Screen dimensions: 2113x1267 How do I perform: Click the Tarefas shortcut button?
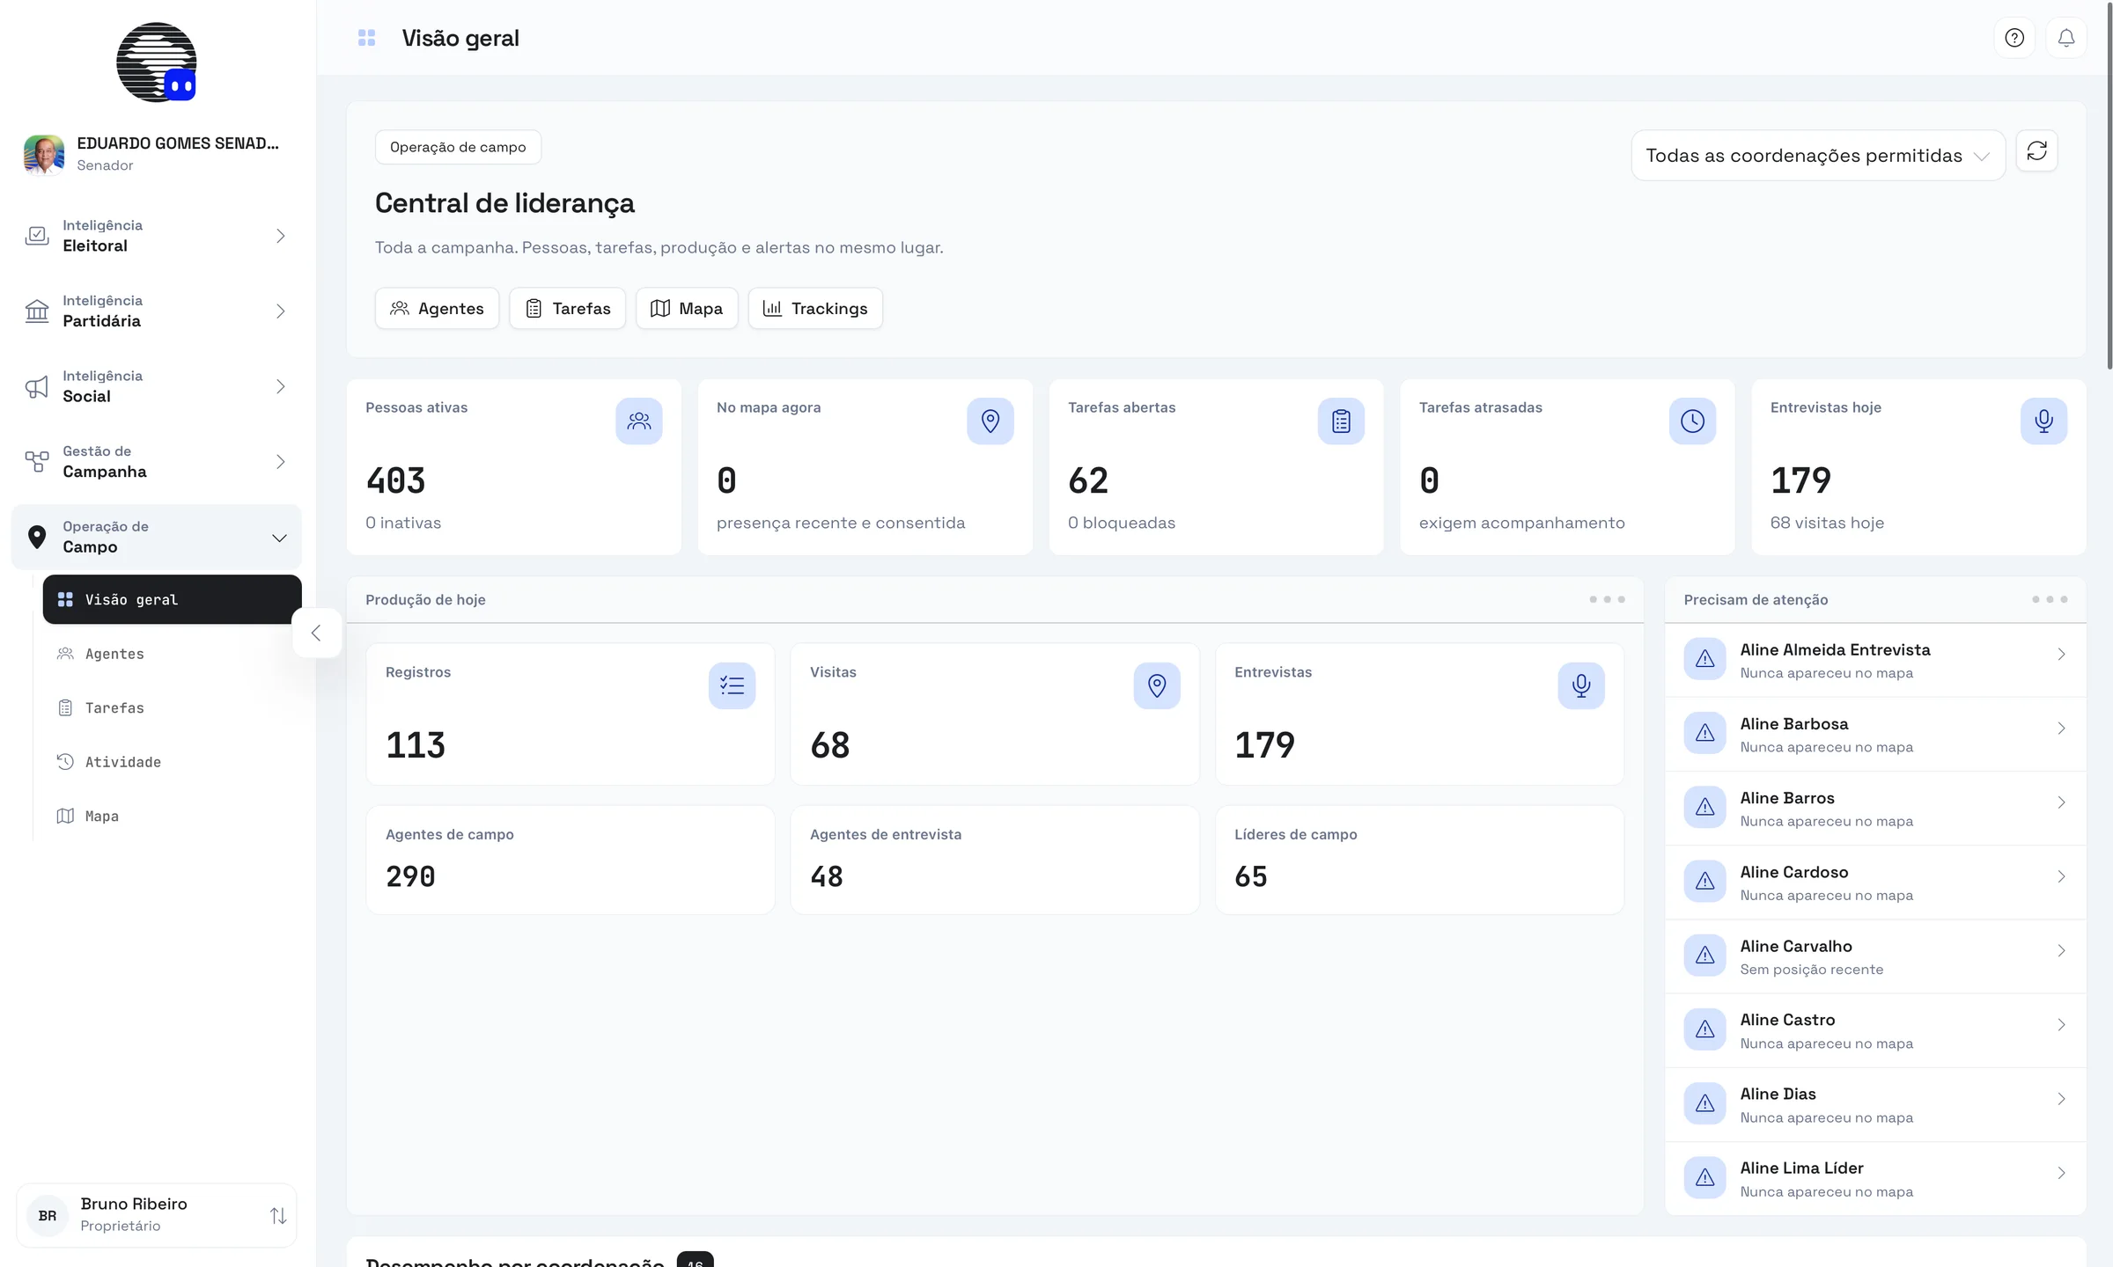pos(567,309)
